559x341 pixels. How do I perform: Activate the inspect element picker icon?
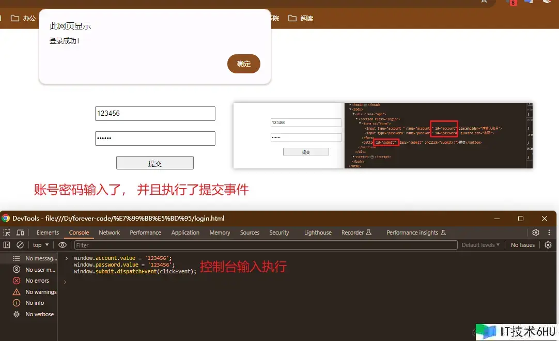pos(7,233)
